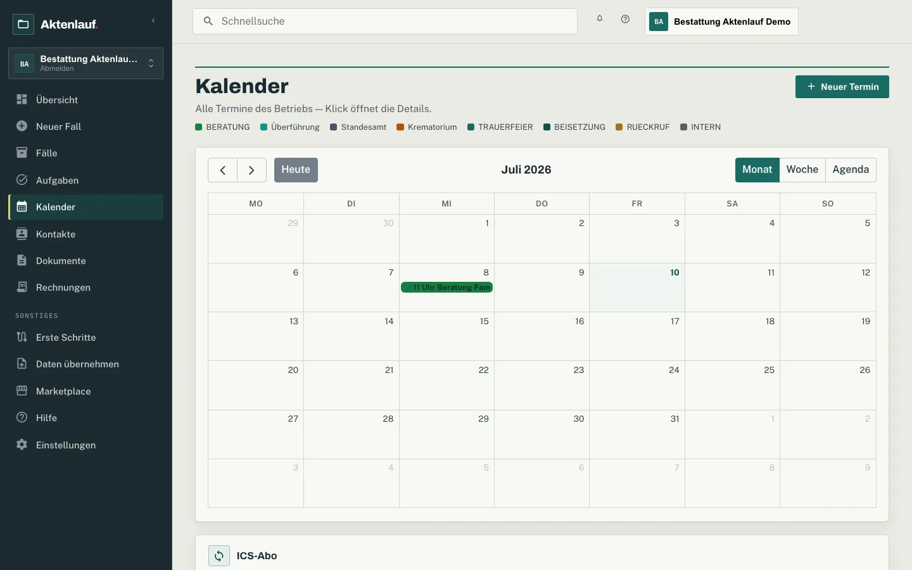The image size is (912, 570).
Task: Open the Fälle menu entry
Action: [x=85, y=153]
